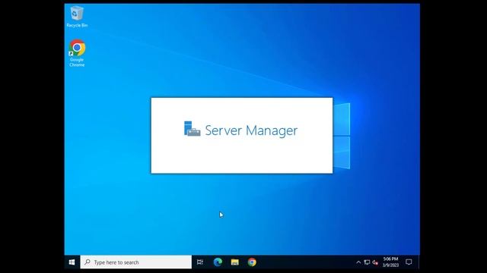
Task: Open the clock showing 5:06 PM
Action: (390, 262)
